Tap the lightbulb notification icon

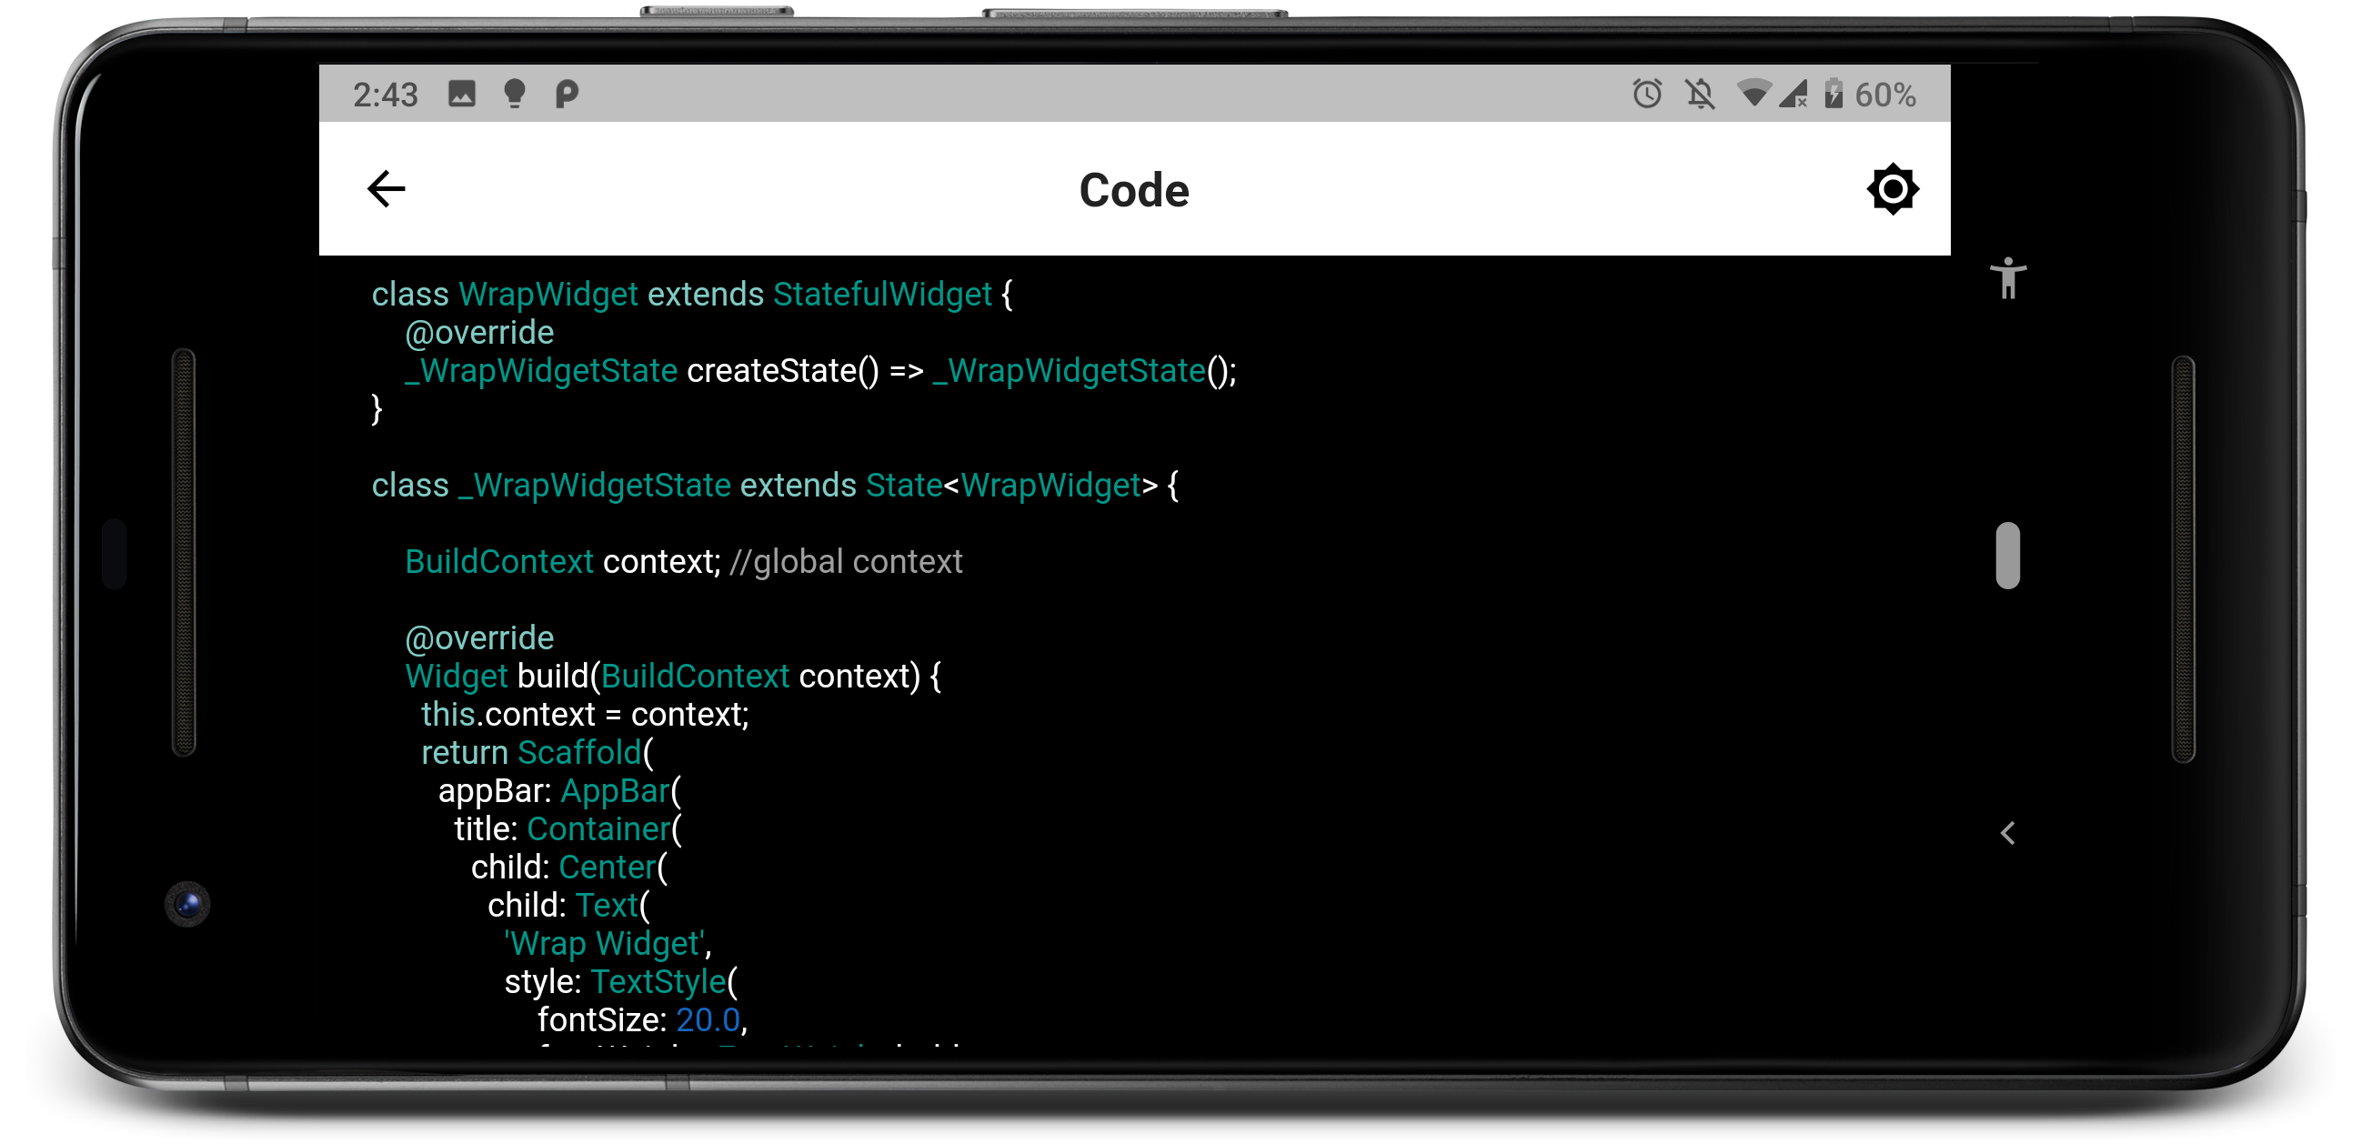[514, 94]
